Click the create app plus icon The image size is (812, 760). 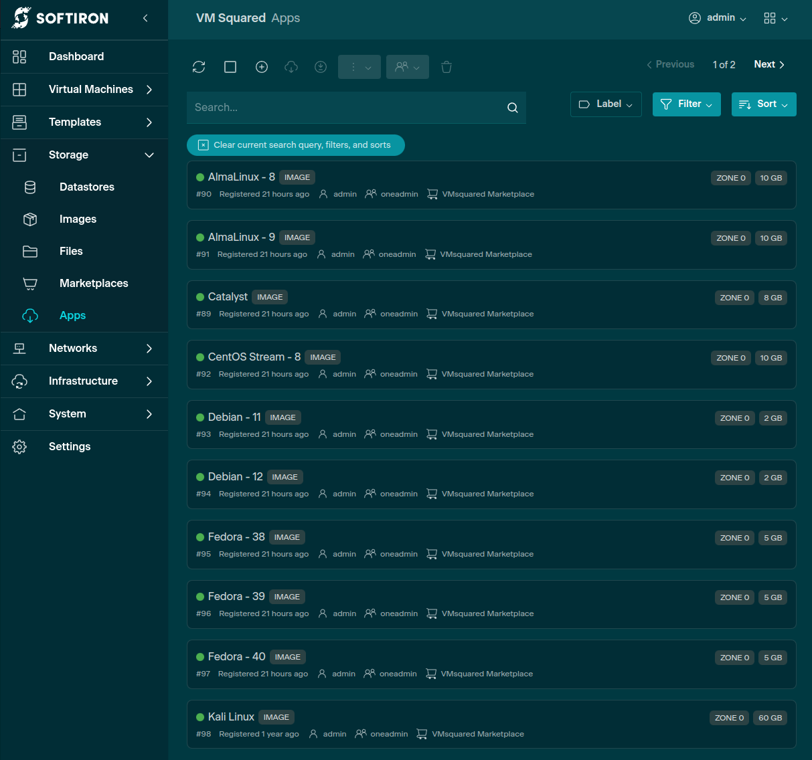point(262,67)
